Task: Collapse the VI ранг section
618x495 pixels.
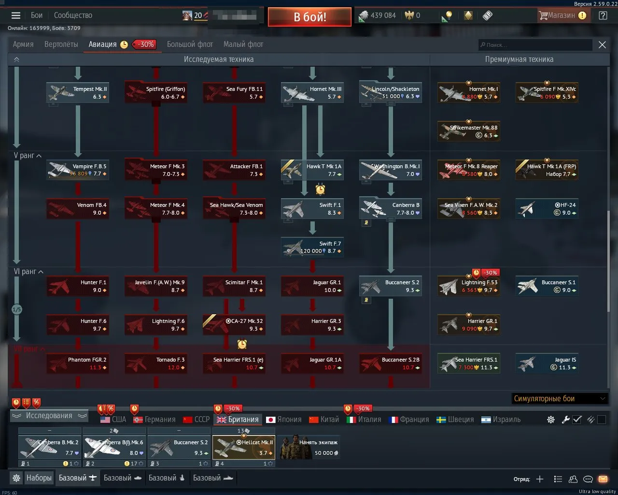Action: [41, 272]
